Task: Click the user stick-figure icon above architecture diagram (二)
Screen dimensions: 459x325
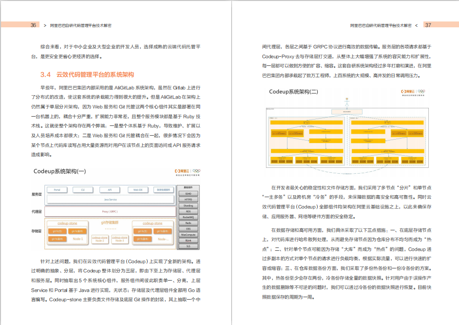Action: click(x=347, y=102)
